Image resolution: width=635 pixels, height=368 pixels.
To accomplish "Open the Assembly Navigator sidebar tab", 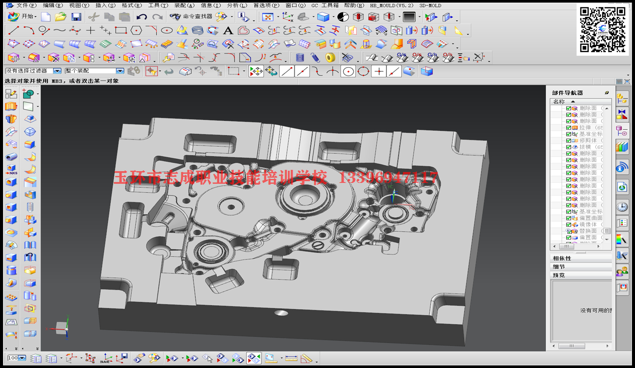I will pos(622,99).
